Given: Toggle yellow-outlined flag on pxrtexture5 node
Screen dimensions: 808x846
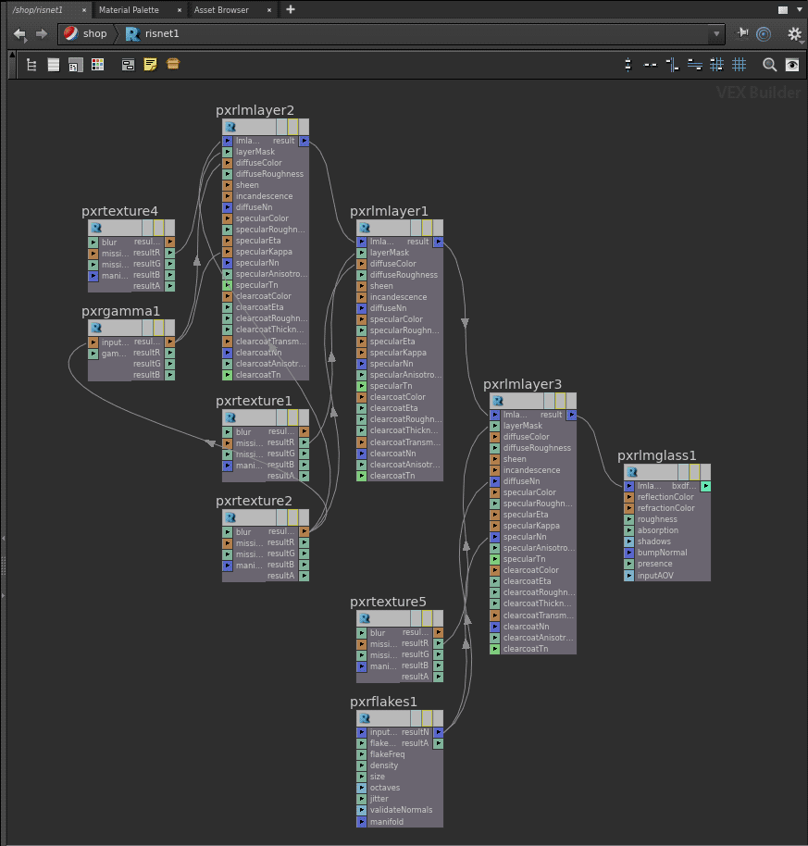Looking at the screenshot, I should coord(428,618).
